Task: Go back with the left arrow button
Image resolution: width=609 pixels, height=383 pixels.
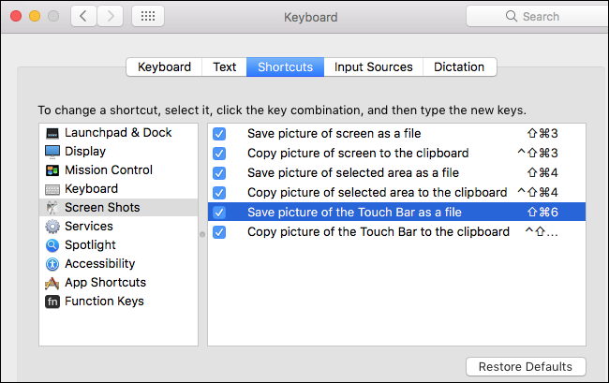Action: (x=84, y=16)
